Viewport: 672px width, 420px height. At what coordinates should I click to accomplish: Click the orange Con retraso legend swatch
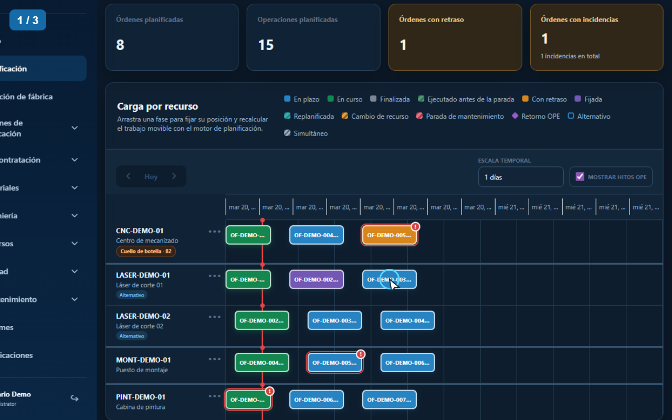tap(526, 99)
